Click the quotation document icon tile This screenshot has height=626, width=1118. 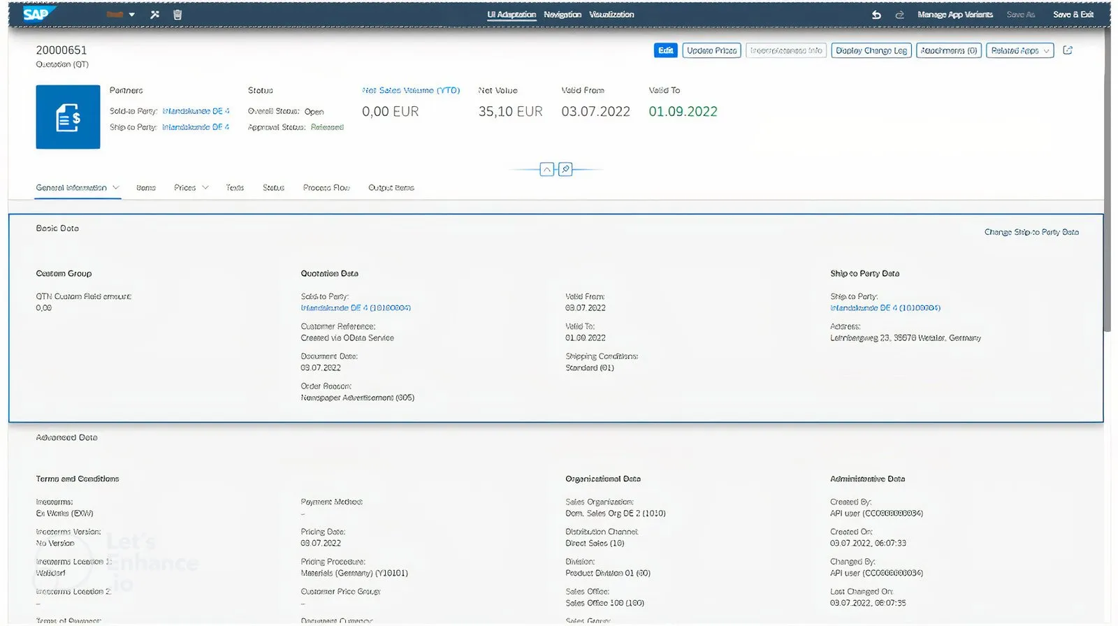tap(68, 117)
